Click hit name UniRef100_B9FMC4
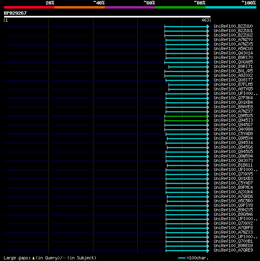This screenshot has width=260, height=261. click(233, 188)
